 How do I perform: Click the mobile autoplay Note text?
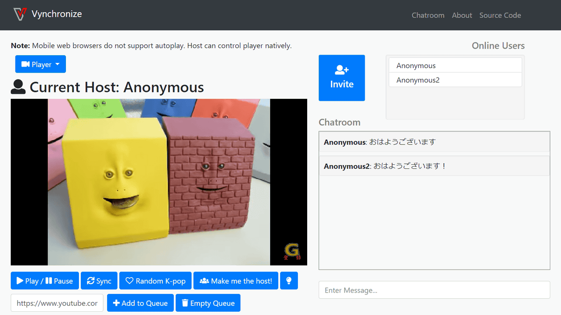tap(151, 46)
